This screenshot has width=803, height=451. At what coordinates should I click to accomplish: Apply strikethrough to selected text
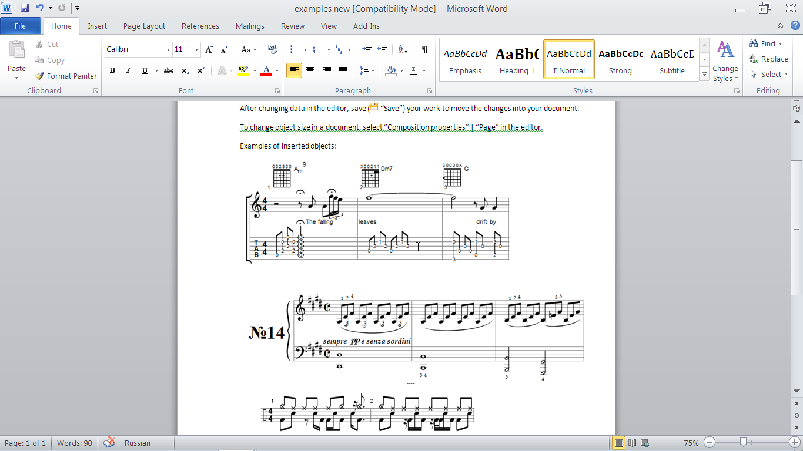(168, 70)
